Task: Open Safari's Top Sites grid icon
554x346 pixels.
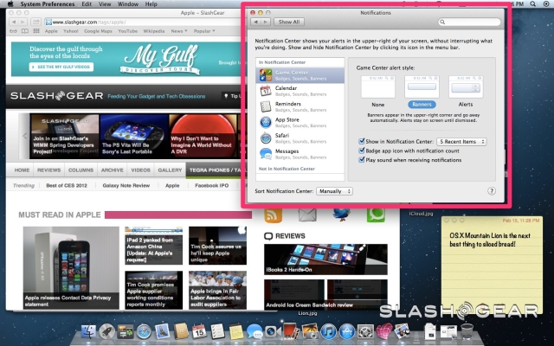Action: pos(36,31)
